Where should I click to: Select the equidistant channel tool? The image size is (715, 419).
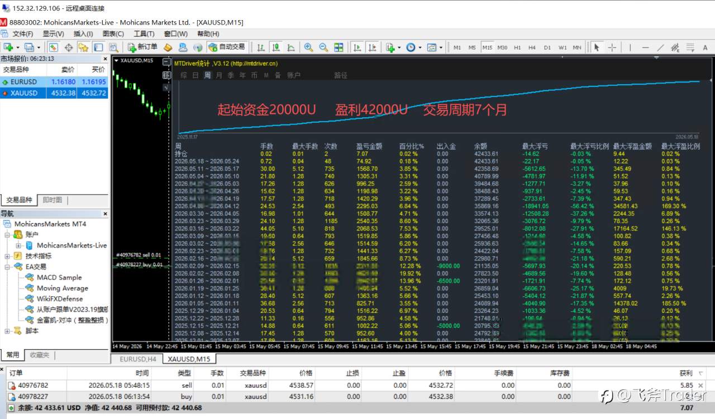tap(675, 47)
